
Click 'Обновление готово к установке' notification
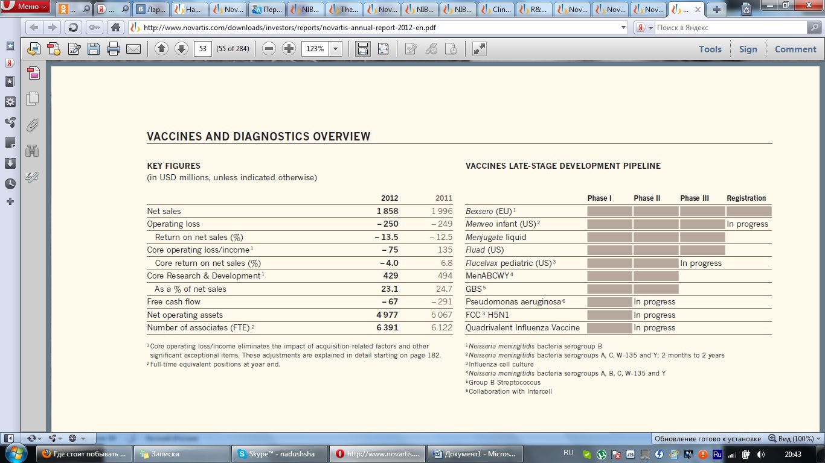point(707,438)
